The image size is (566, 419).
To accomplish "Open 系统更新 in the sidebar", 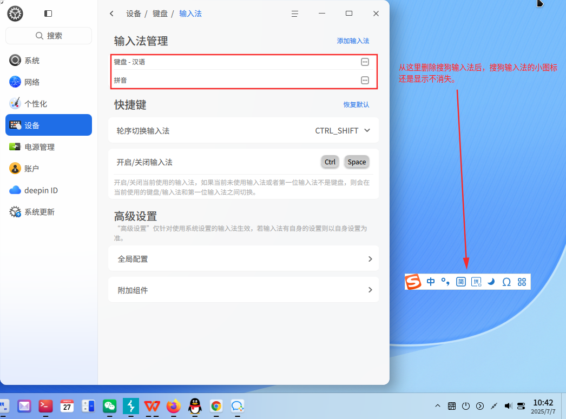I will click(49, 212).
